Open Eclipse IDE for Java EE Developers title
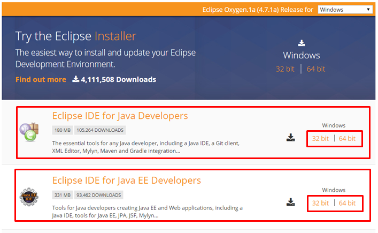 [126, 180]
